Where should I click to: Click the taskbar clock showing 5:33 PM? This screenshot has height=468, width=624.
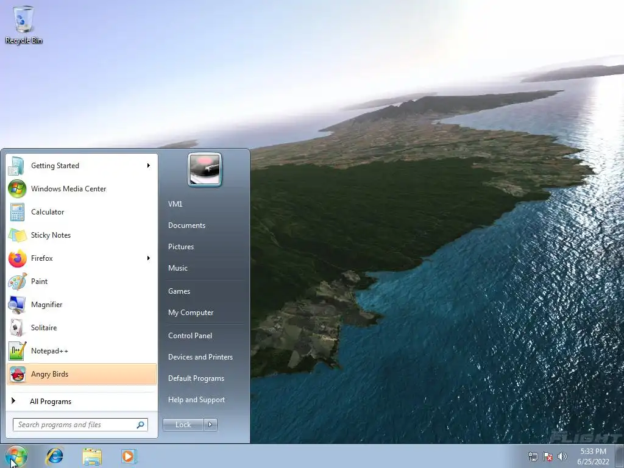pos(593,456)
